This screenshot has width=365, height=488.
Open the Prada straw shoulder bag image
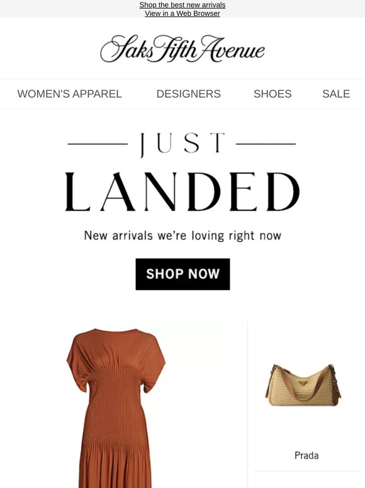coord(303,385)
